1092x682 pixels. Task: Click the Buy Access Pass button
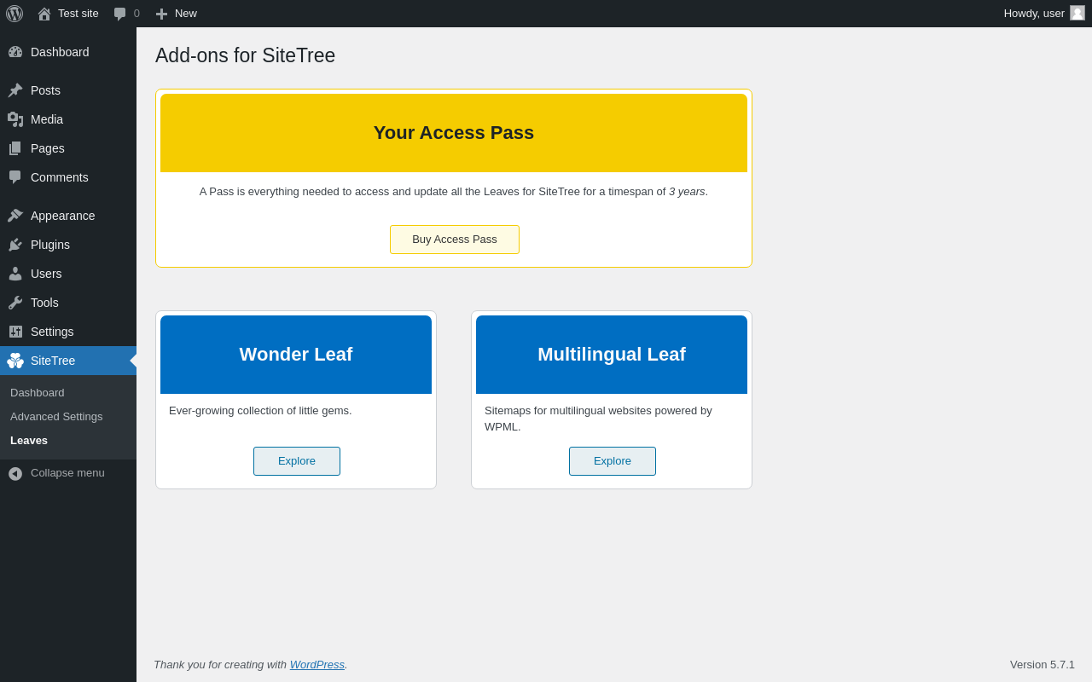pyautogui.click(x=455, y=240)
